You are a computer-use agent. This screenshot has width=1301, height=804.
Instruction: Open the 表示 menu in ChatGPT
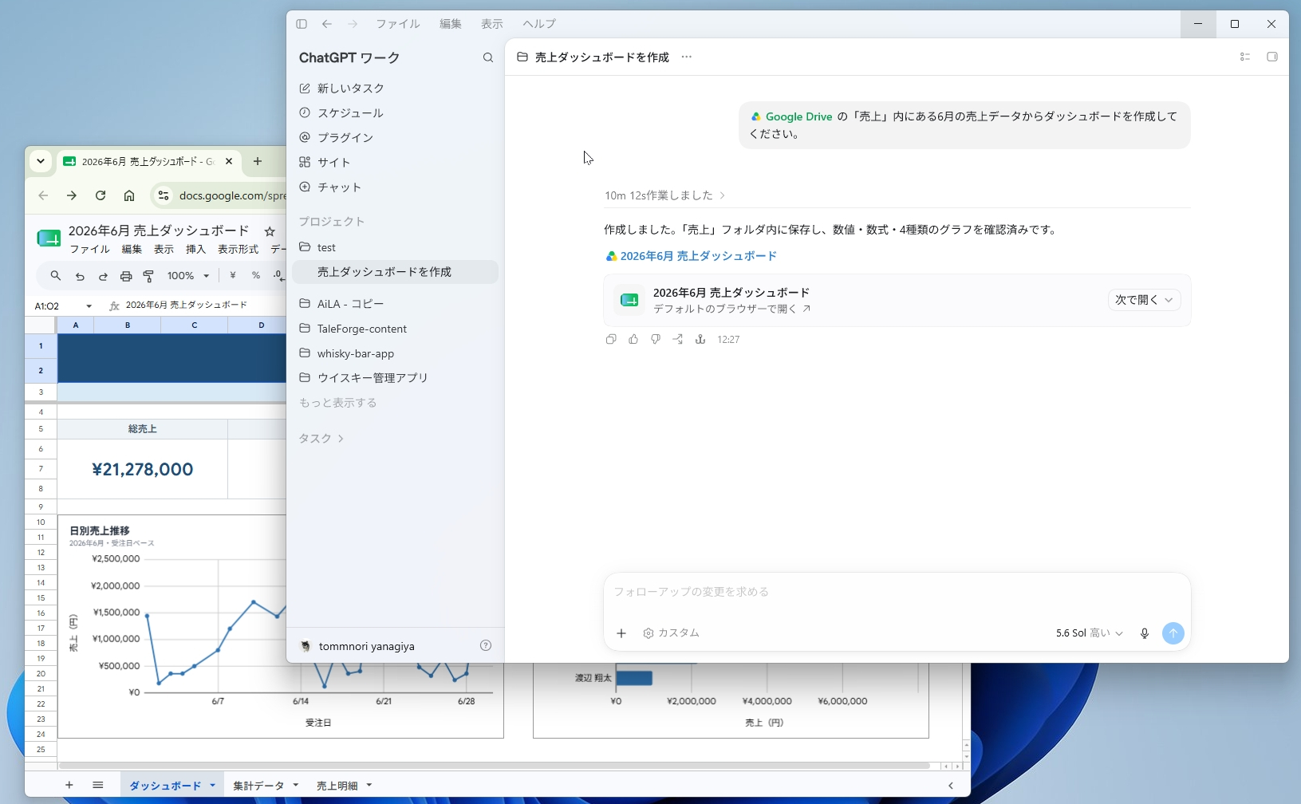pyautogui.click(x=492, y=24)
